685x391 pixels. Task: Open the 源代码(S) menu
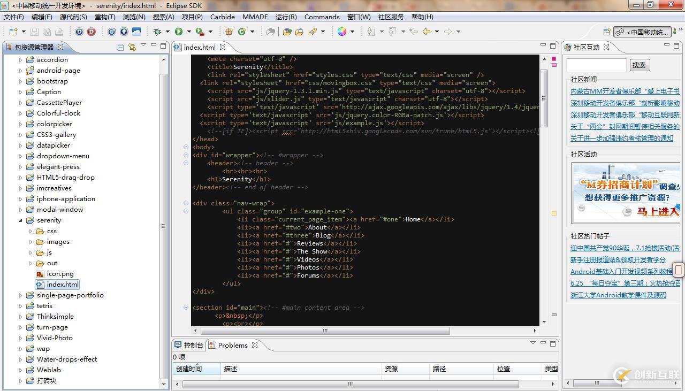pyautogui.click(x=73, y=17)
